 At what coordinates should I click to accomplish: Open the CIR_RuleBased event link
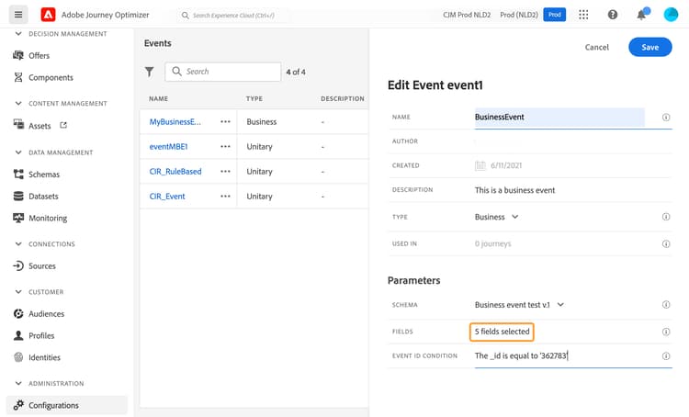coord(175,171)
